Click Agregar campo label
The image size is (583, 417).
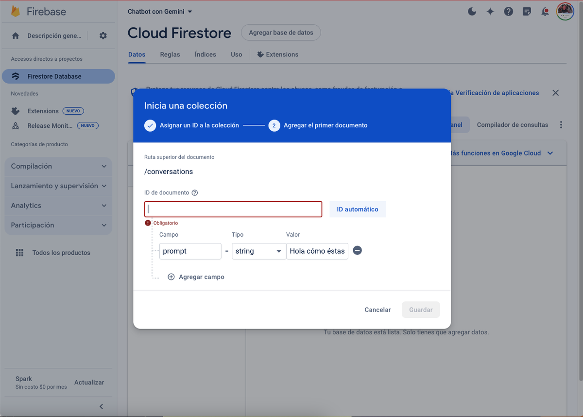[202, 277]
